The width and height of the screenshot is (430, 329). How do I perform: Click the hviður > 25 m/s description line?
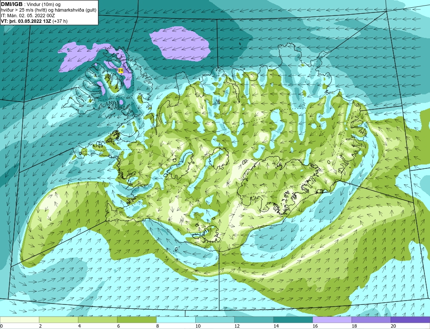[49, 10]
